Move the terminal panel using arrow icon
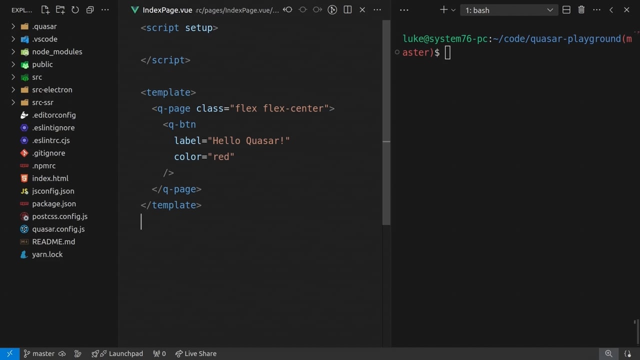640x360 pixels. click(x=611, y=10)
